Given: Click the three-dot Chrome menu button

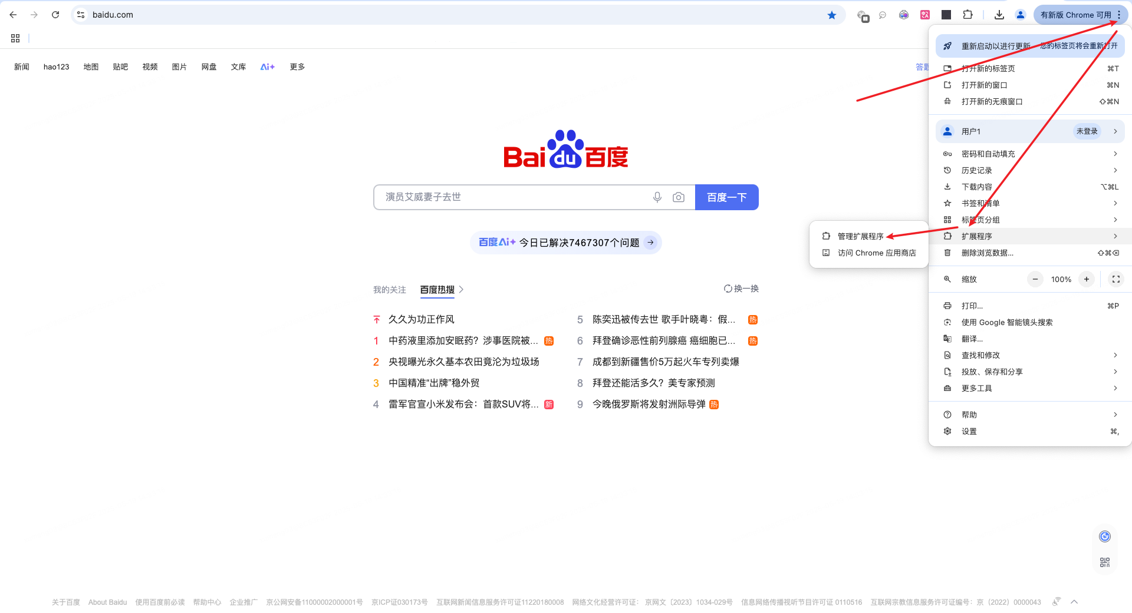Looking at the screenshot, I should click(1119, 15).
